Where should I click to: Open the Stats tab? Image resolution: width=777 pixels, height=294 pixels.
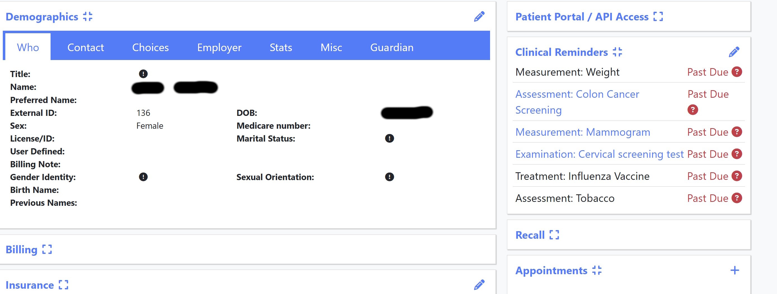coord(281,47)
